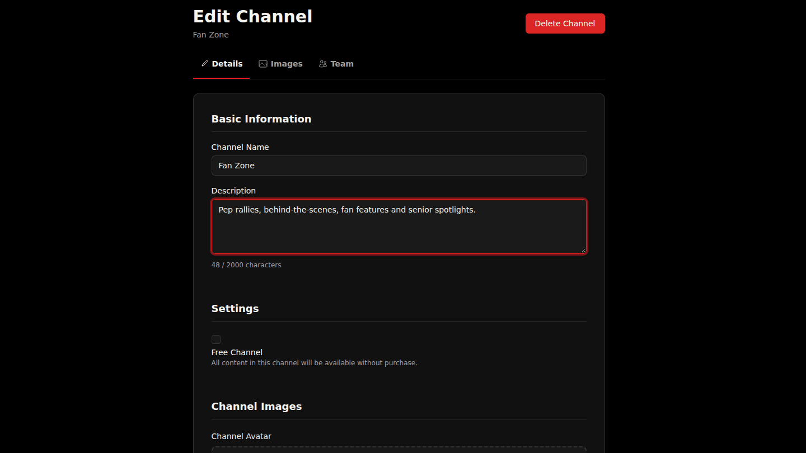The height and width of the screenshot is (453, 806).
Task: Click the Channel Images heading
Action: (256, 407)
